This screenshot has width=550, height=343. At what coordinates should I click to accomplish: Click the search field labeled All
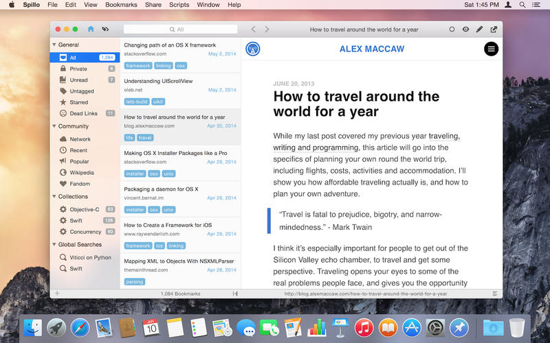[180, 29]
